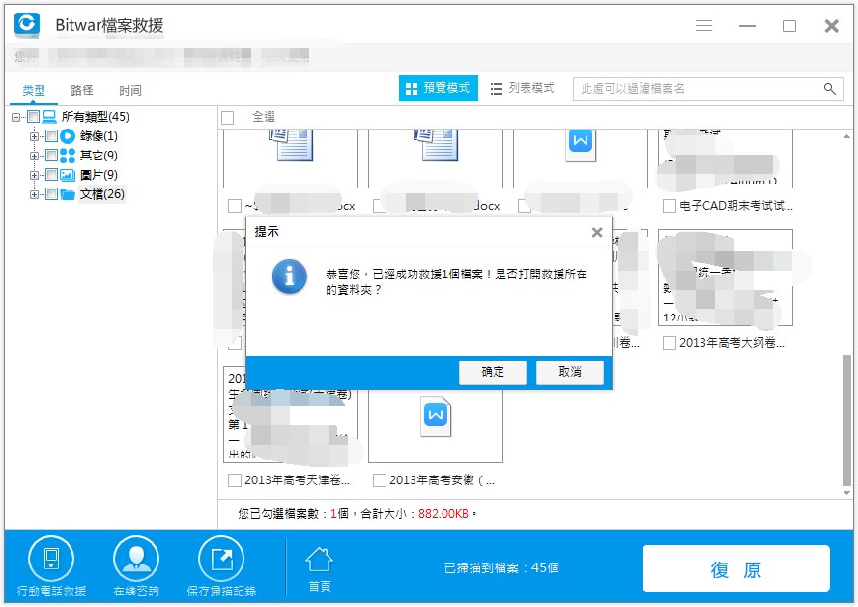Screen dimensions: 858x607
Task: Switch to 預覽模式 preview mode
Action: pos(439,88)
